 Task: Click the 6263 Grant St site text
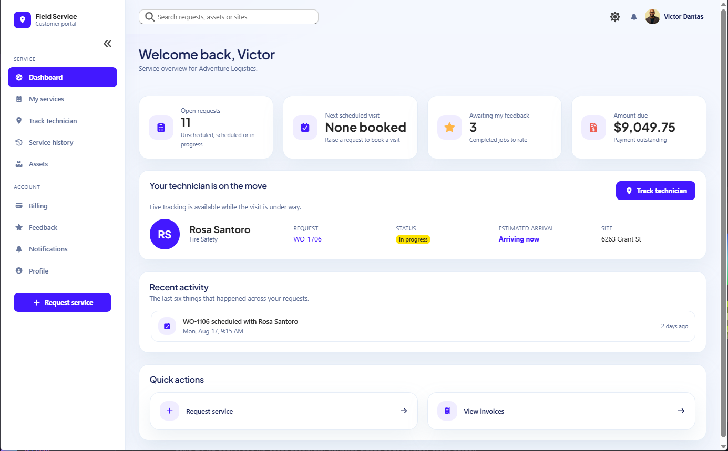tap(621, 239)
